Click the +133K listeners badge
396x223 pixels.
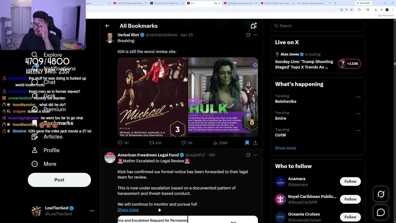349,64
